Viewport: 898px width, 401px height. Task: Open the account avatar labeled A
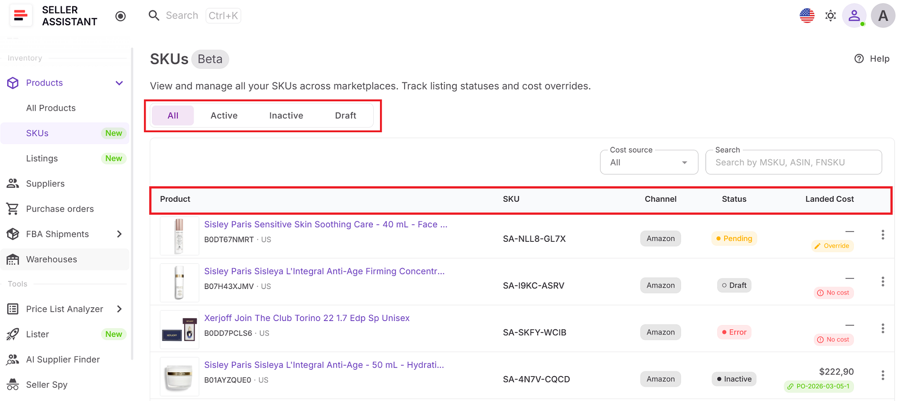click(883, 16)
